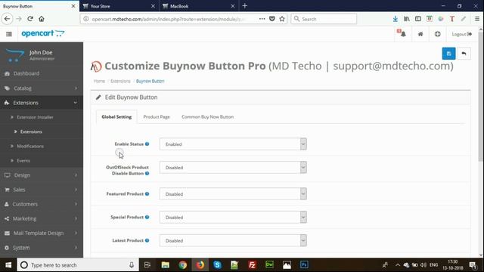Viewport: 484px width, 272px height.
Task: Open Special Product dropdown
Action: click(233, 218)
